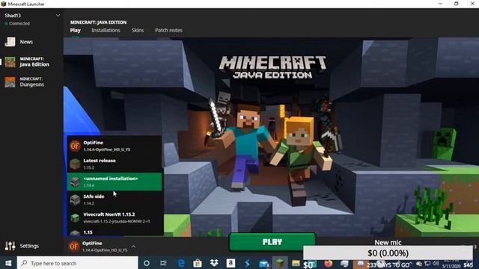Open the Patch notes tab
This screenshot has width=479, height=269.
click(x=168, y=30)
